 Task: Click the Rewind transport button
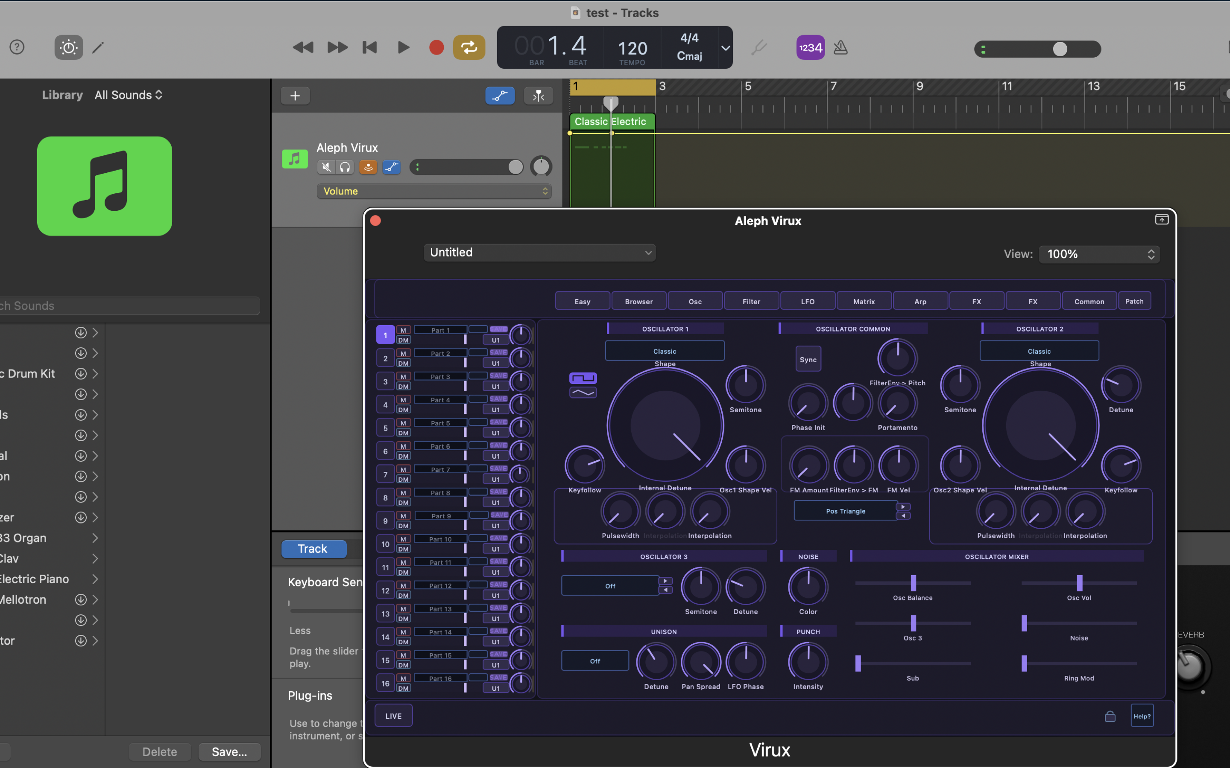303,47
